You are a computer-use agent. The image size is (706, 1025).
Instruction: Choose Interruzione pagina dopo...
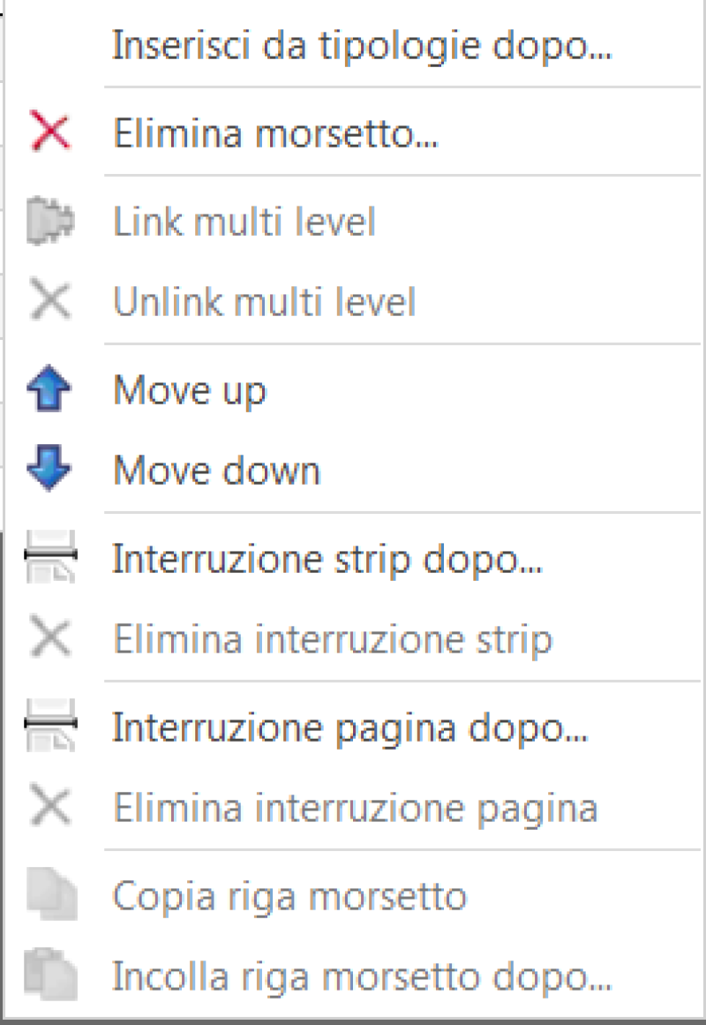click(350, 727)
